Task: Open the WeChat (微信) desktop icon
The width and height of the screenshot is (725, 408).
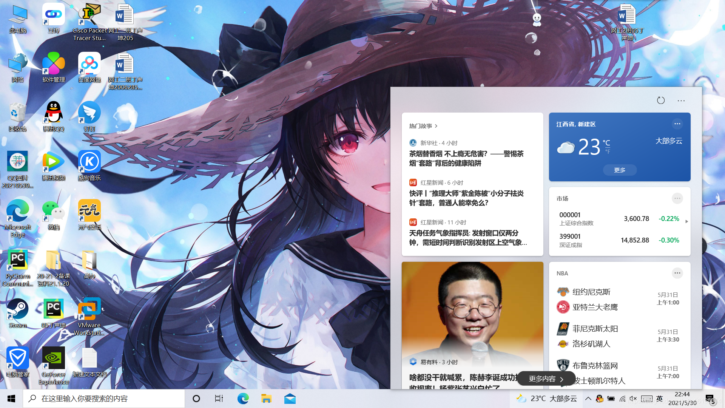Action: pyautogui.click(x=53, y=212)
